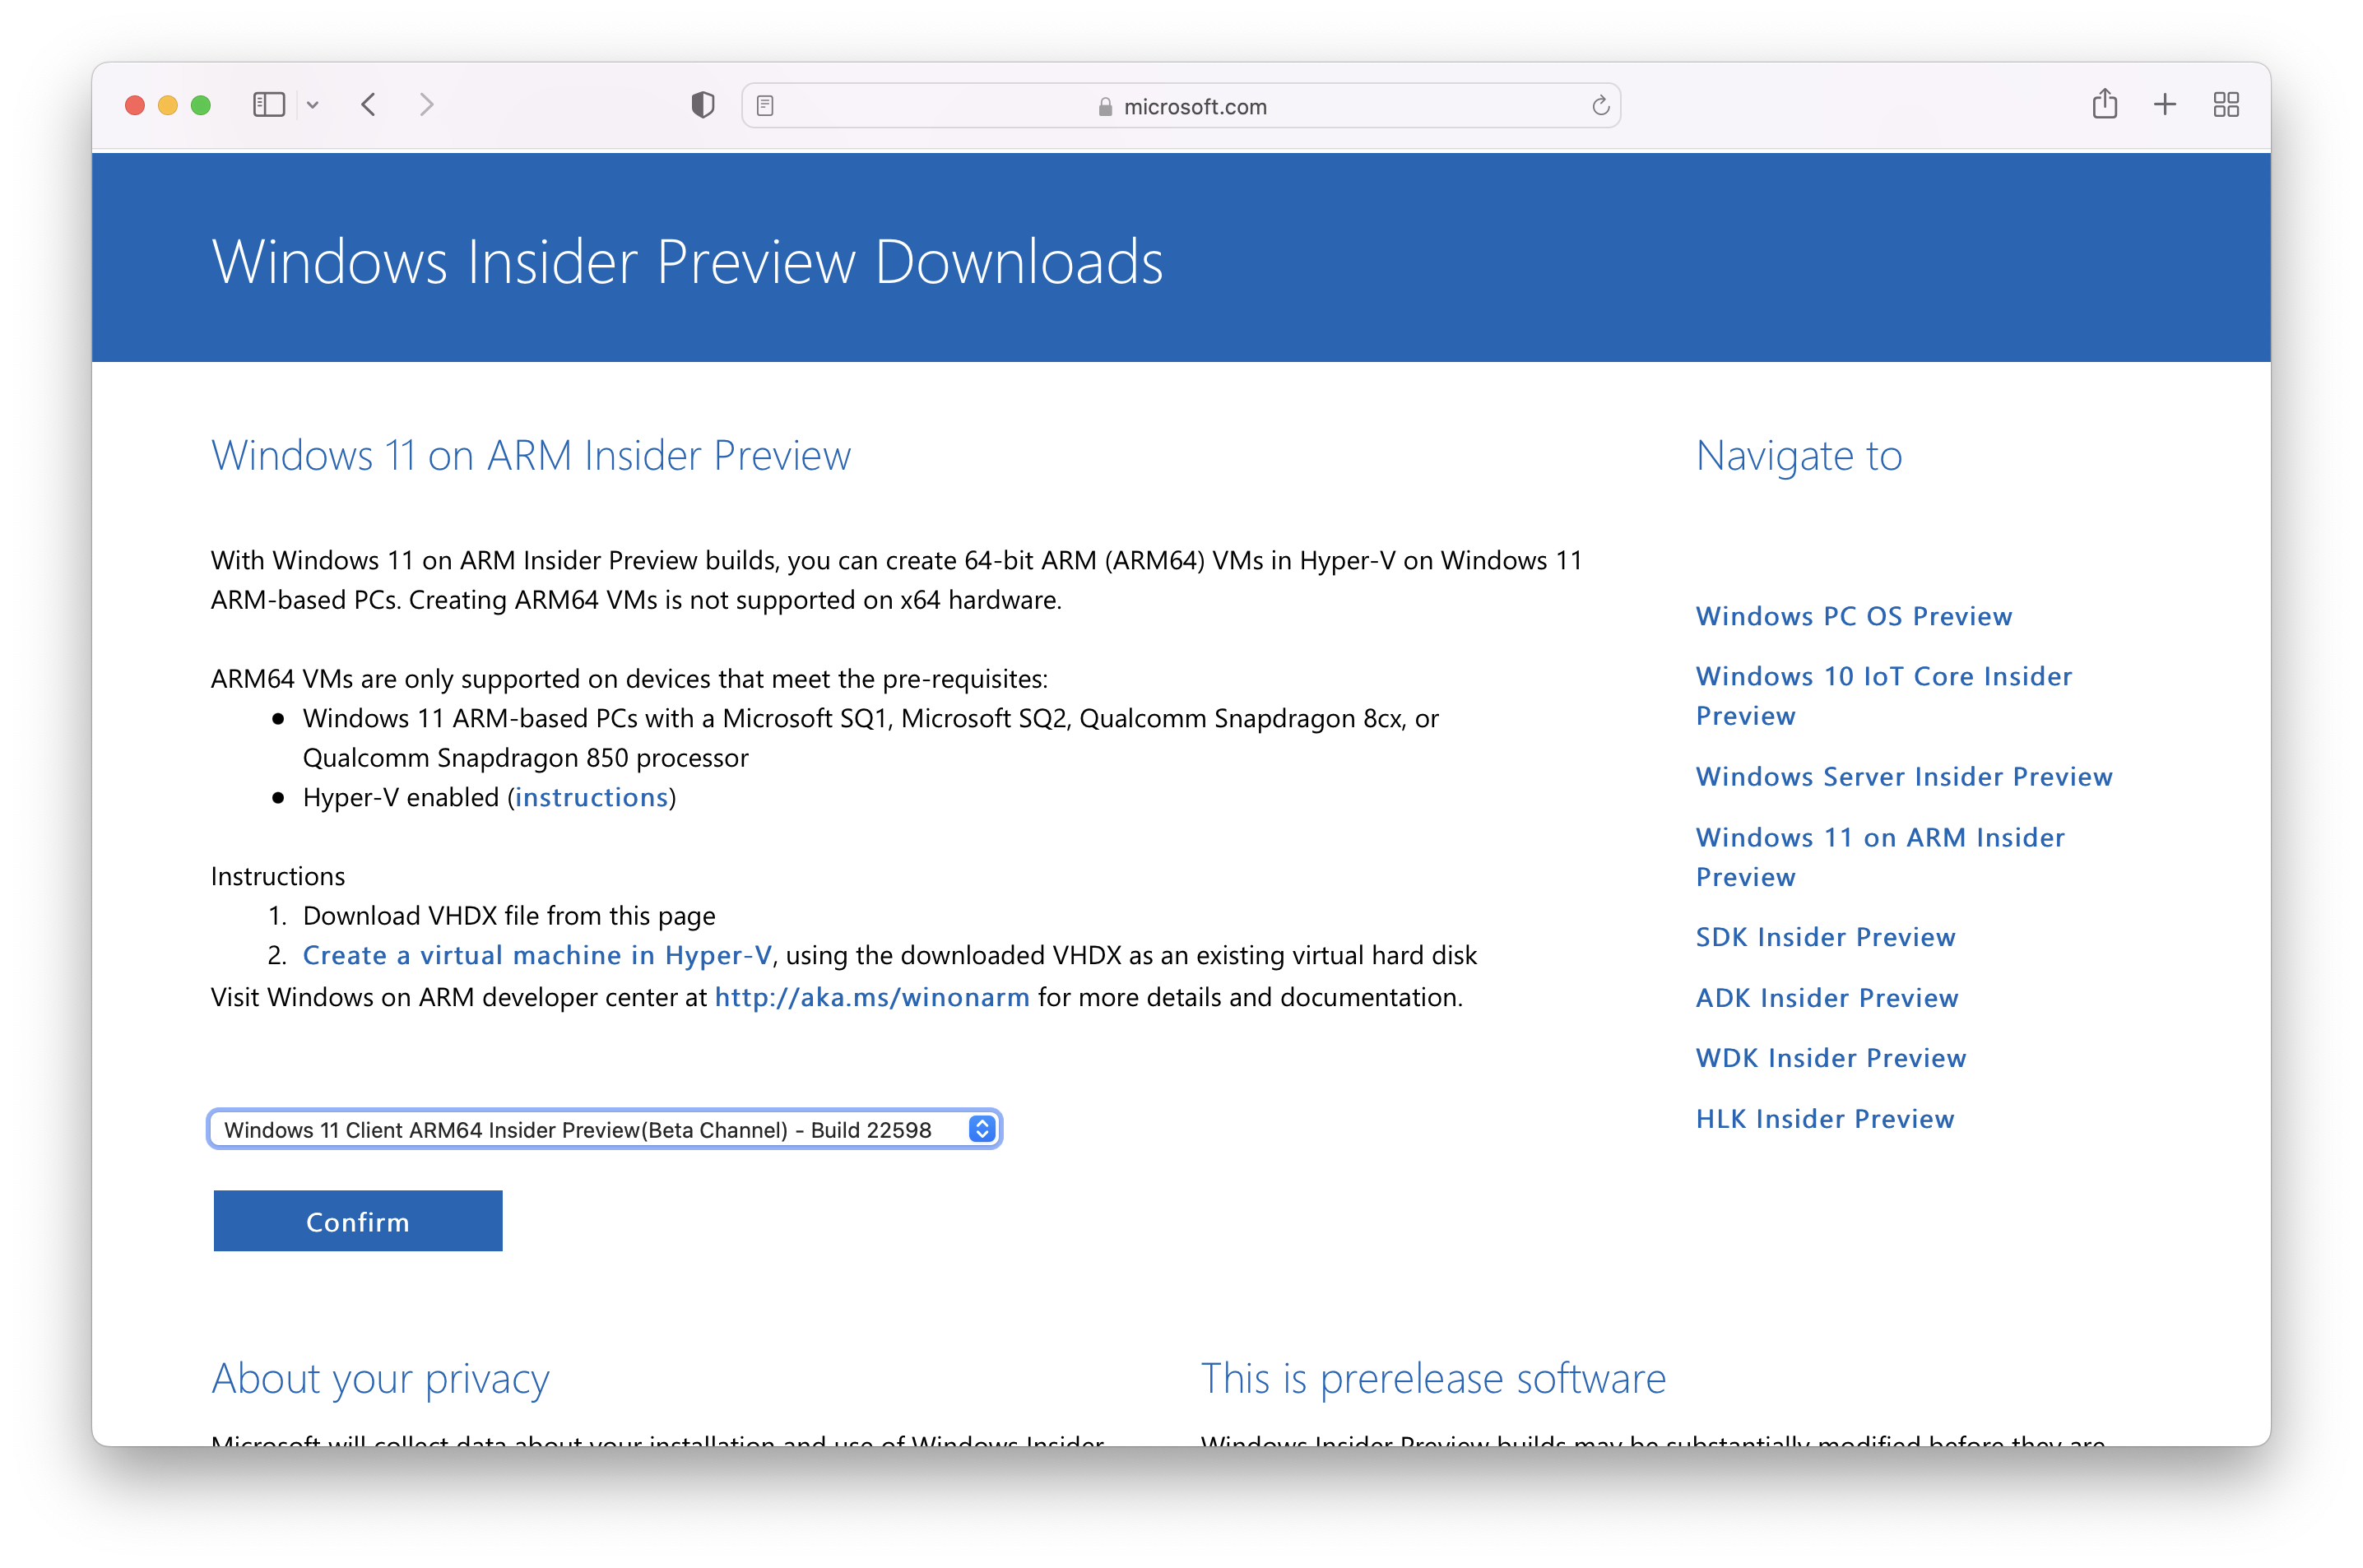
Task: Navigate to HLK Insider Preview
Action: coord(1824,1118)
